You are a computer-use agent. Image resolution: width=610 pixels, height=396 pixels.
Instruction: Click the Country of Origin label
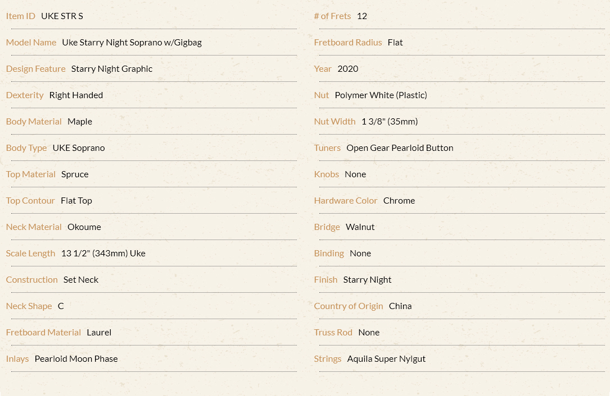(349, 306)
